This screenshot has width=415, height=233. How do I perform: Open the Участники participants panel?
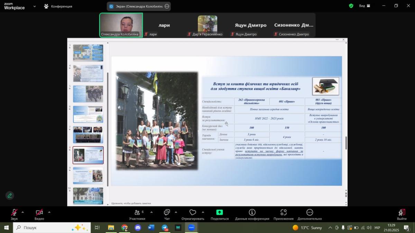[137, 213]
